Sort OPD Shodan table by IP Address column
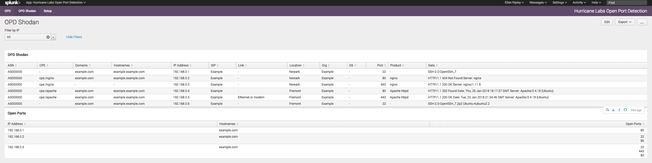Viewport: 652px width, 163px height. (x=182, y=65)
